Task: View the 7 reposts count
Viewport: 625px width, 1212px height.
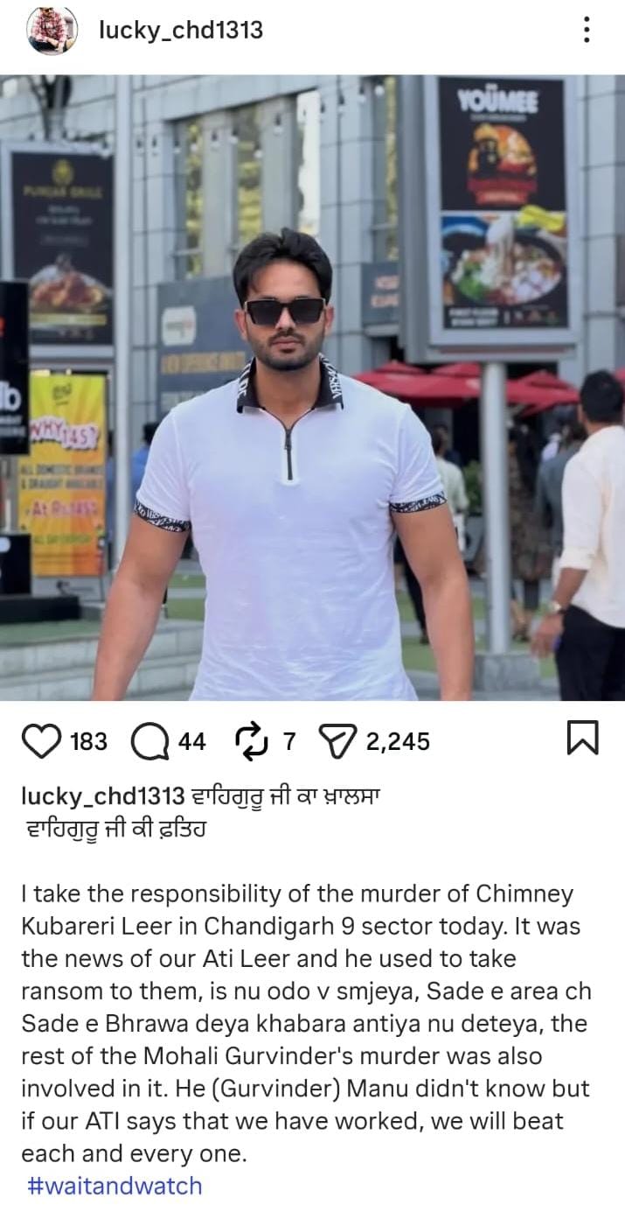Action: click(289, 742)
